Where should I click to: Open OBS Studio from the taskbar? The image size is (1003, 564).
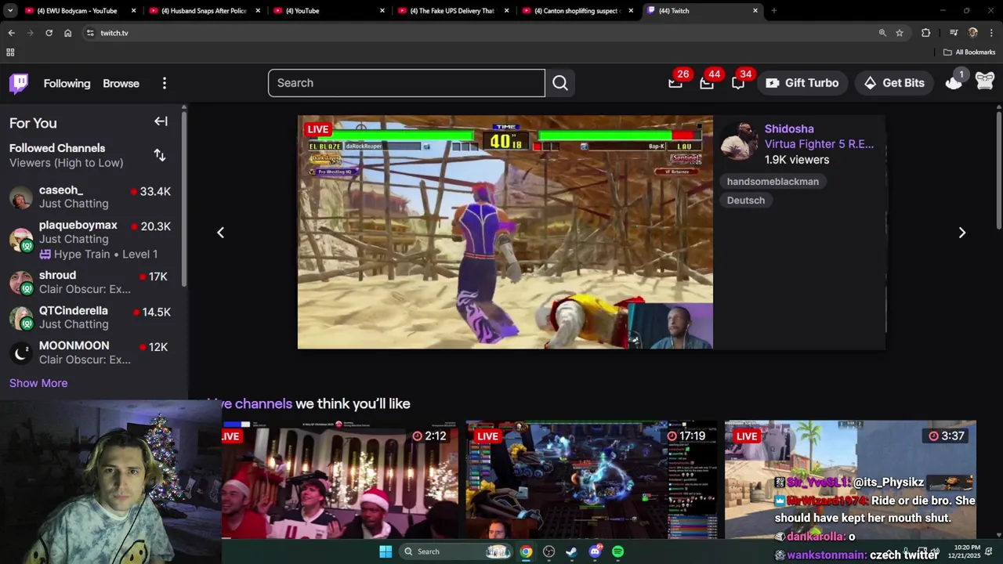tap(549, 551)
